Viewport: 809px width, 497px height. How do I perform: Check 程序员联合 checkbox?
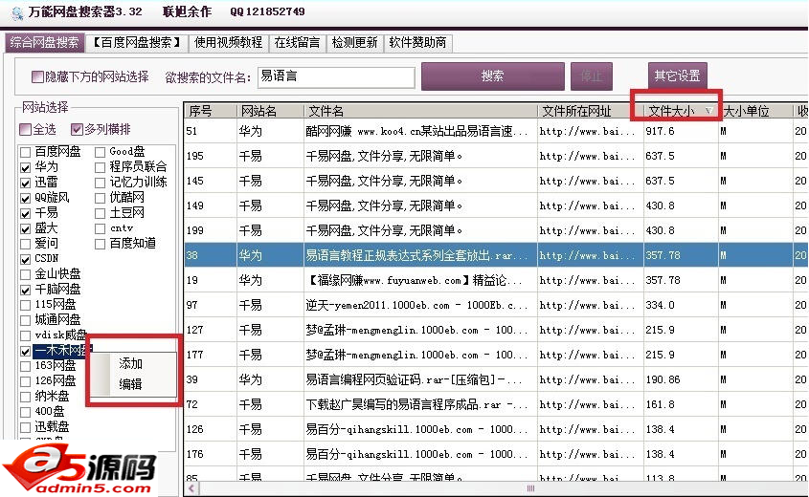point(101,167)
